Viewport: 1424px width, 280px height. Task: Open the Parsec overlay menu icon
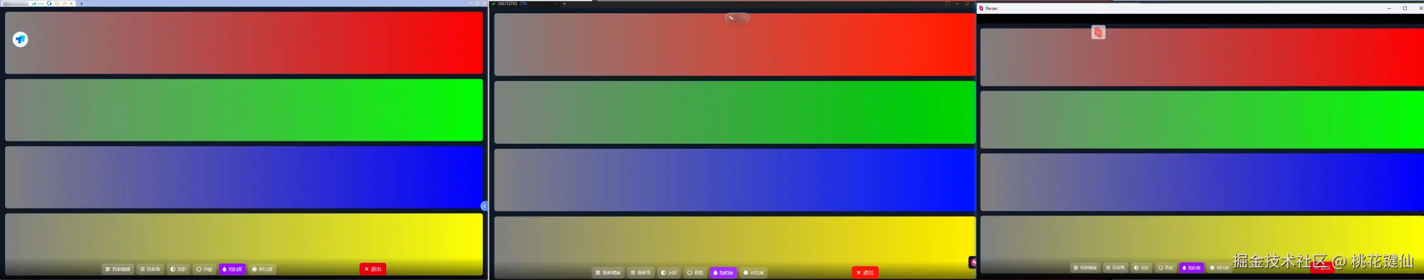click(1098, 32)
